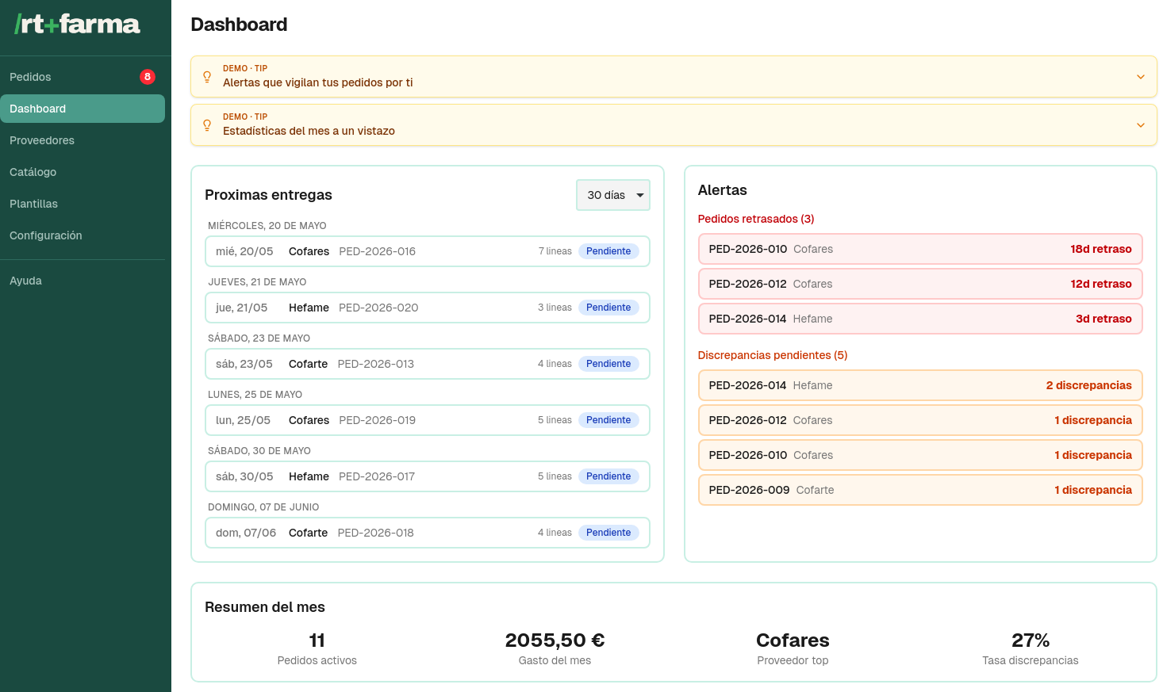The width and height of the screenshot is (1163, 692).
Task: Open Pedidos in the sidebar
Action: tap(83, 77)
